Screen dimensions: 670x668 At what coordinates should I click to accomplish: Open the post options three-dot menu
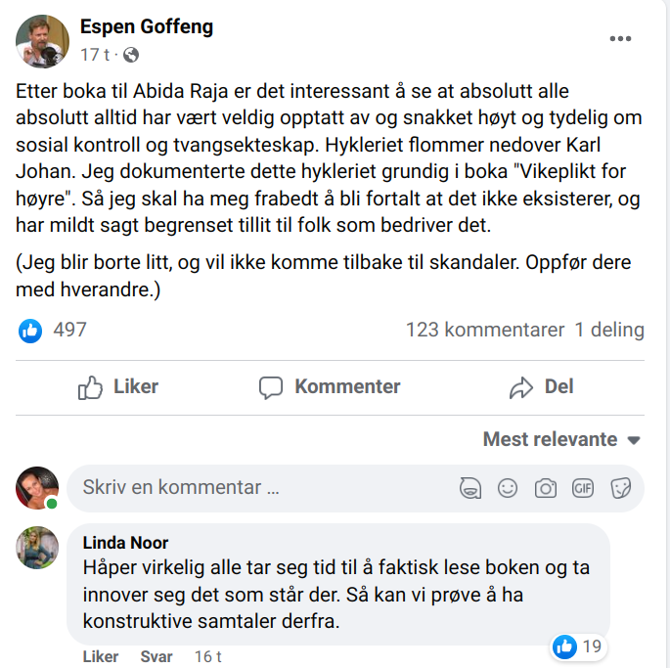point(621,39)
